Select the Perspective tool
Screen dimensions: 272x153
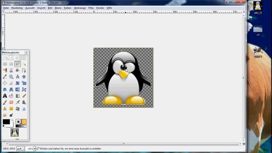11,90
